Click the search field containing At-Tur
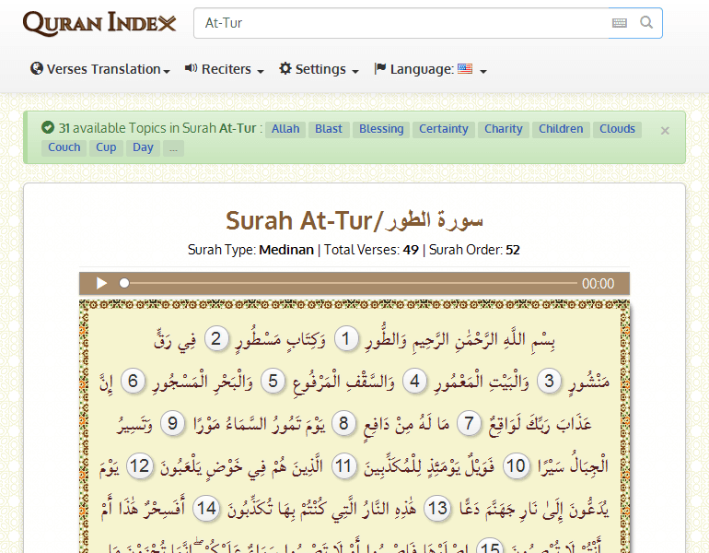This screenshot has width=709, height=553. click(x=401, y=23)
